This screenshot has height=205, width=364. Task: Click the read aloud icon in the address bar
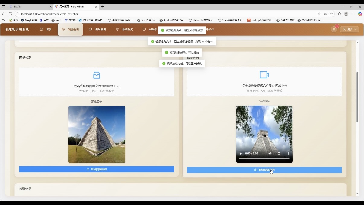tap(325, 14)
